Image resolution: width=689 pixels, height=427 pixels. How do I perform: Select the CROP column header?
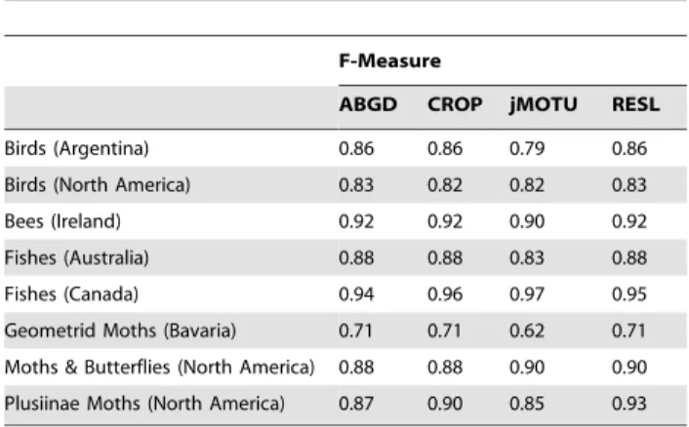coord(455,104)
